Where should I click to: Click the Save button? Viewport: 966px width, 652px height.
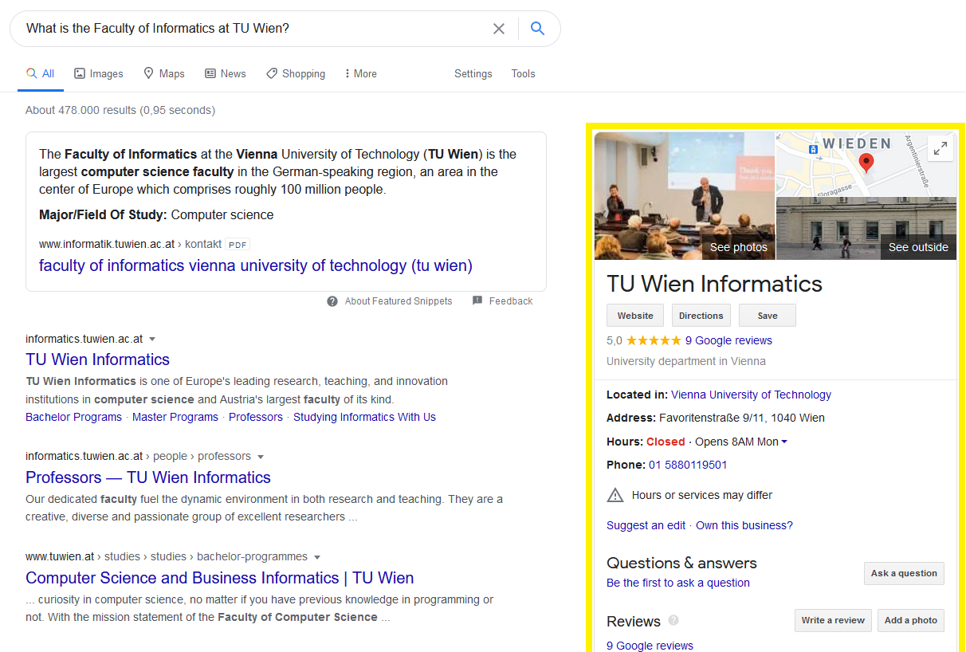coord(768,316)
